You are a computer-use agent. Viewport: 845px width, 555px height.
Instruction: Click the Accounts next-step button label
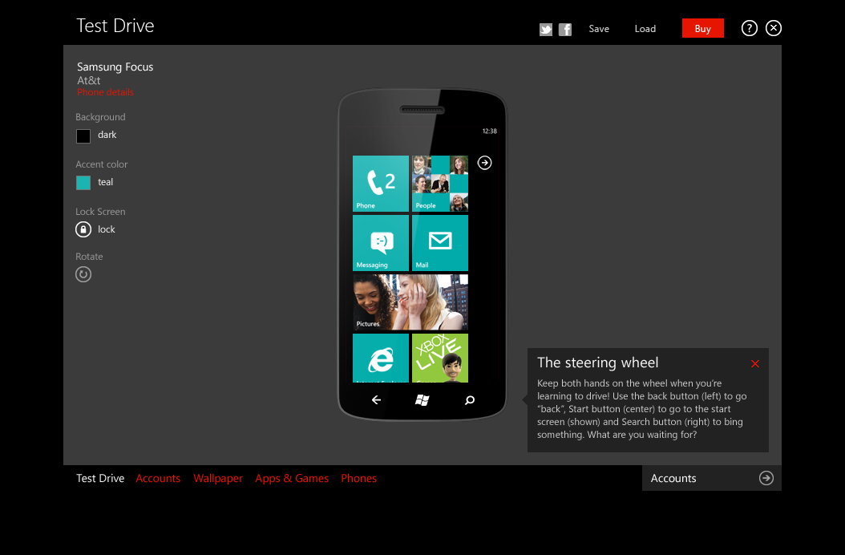[x=673, y=479]
